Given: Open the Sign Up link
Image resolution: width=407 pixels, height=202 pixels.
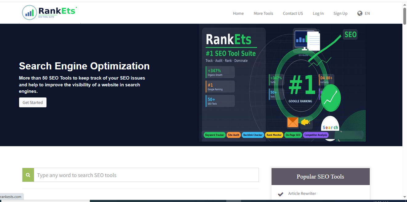Looking at the screenshot, I should point(340,13).
